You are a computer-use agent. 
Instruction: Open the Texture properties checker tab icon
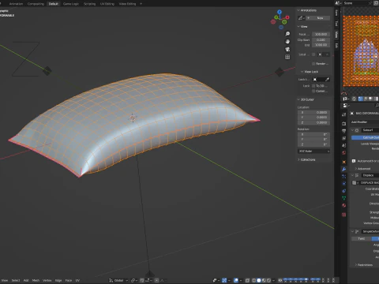pyautogui.click(x=344, y=215)
